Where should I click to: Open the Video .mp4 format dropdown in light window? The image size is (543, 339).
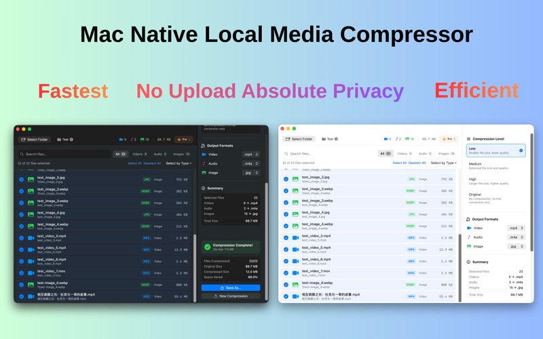(516, 228)
